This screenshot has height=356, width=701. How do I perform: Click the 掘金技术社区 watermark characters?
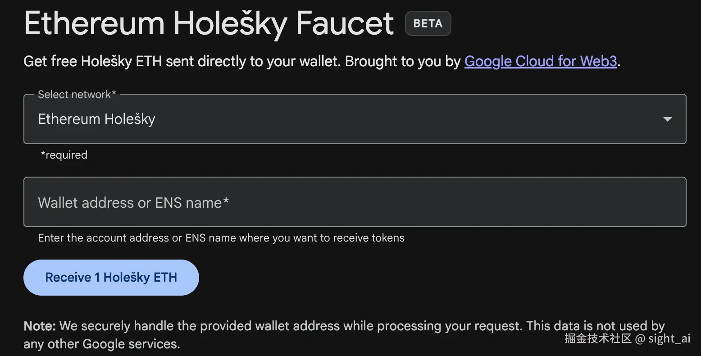click(x=598, y=339)
